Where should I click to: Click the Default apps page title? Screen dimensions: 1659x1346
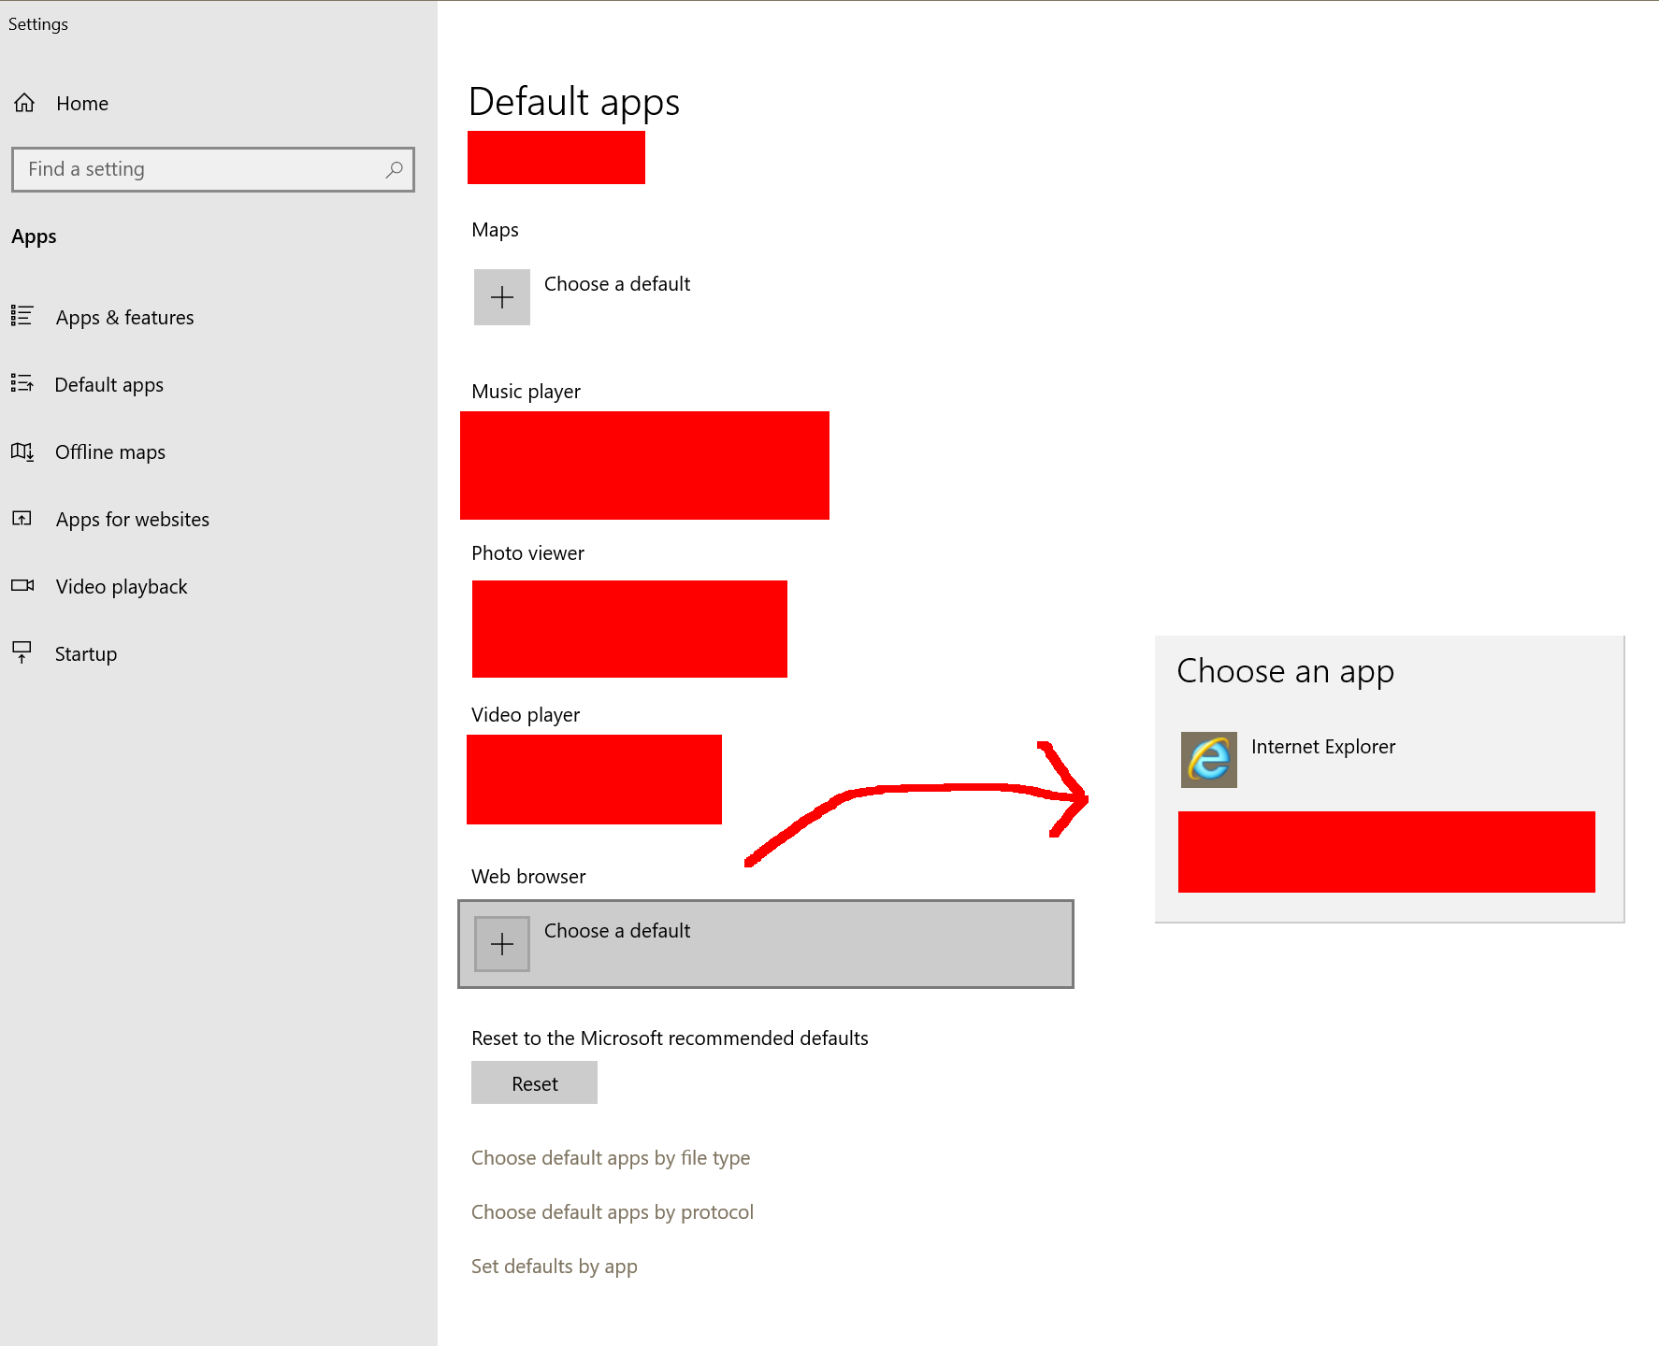(x=574, y=102)
